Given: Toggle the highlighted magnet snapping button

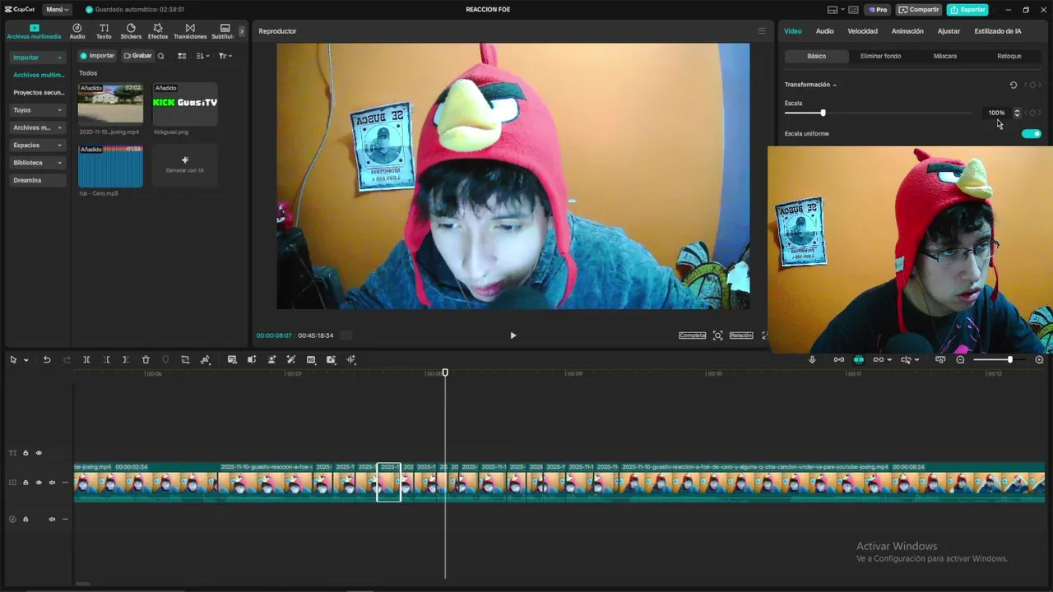Looking at the screenshot, I should (x=858, y=360).
